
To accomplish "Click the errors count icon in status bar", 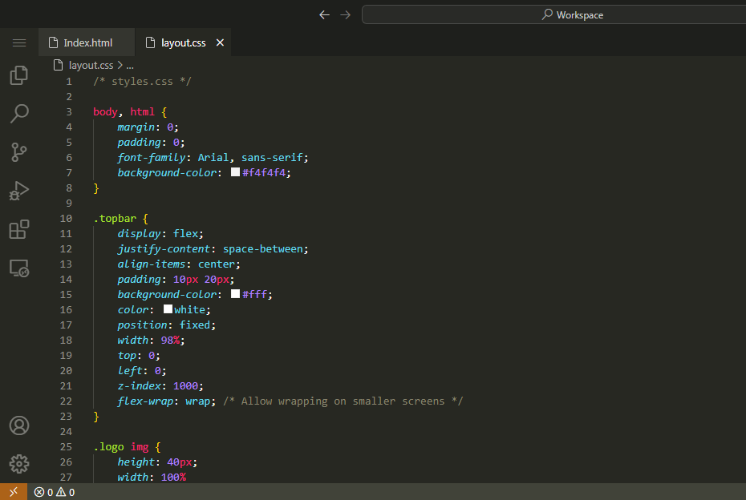I will coord(39,492).
